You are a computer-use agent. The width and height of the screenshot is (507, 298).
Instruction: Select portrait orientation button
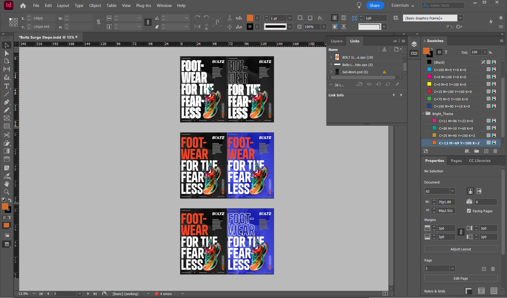pos(470,191)
